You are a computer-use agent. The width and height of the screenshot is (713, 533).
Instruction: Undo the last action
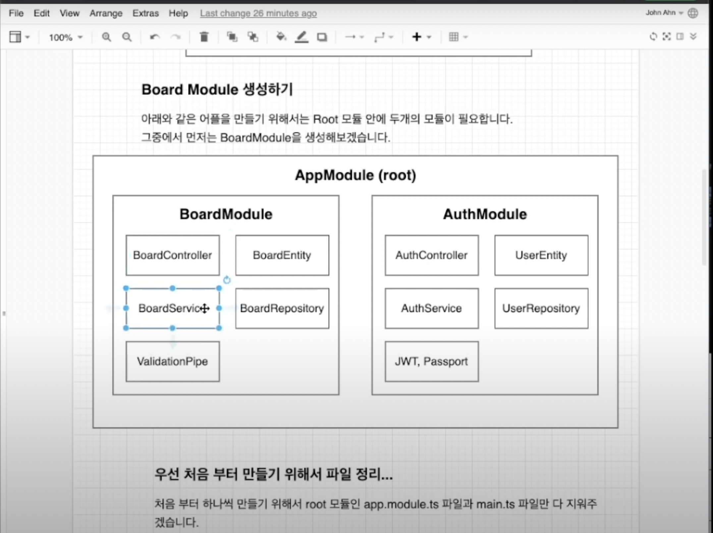click(x=154, y=37)
